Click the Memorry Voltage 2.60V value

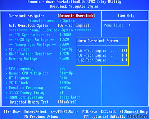click(x=64, y=59)
